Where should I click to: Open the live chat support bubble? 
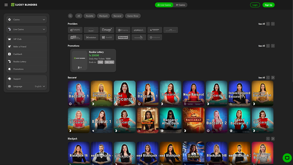(x=287, y=158)
